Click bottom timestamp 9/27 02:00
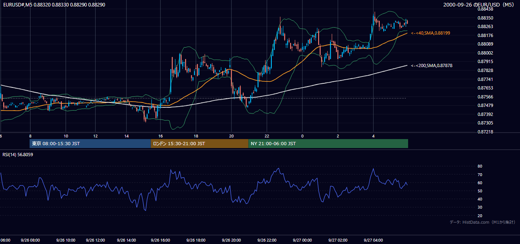 tap(338, 240)
